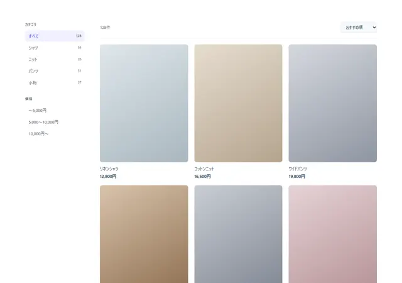Image resolution: width=402 pixels, height=283 pixels.
Task: Click the 19,800円 price text
Action: pyautogui.click(x=297, y=177)
